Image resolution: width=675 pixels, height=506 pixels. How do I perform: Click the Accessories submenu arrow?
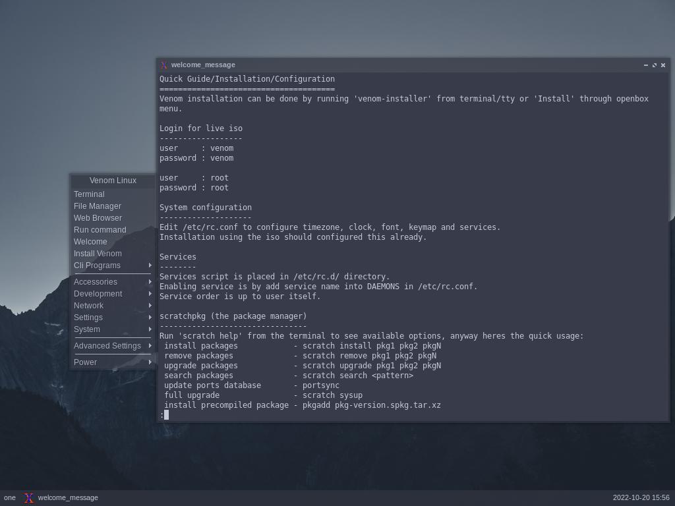click(x=150, y=281)
